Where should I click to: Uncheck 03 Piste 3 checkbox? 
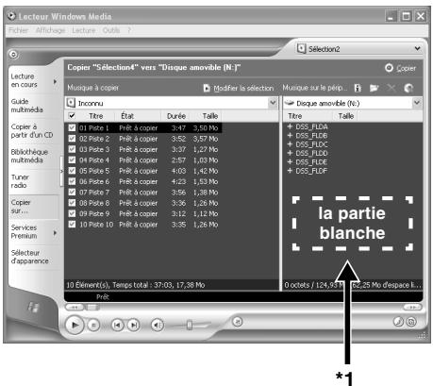(72, 149)
